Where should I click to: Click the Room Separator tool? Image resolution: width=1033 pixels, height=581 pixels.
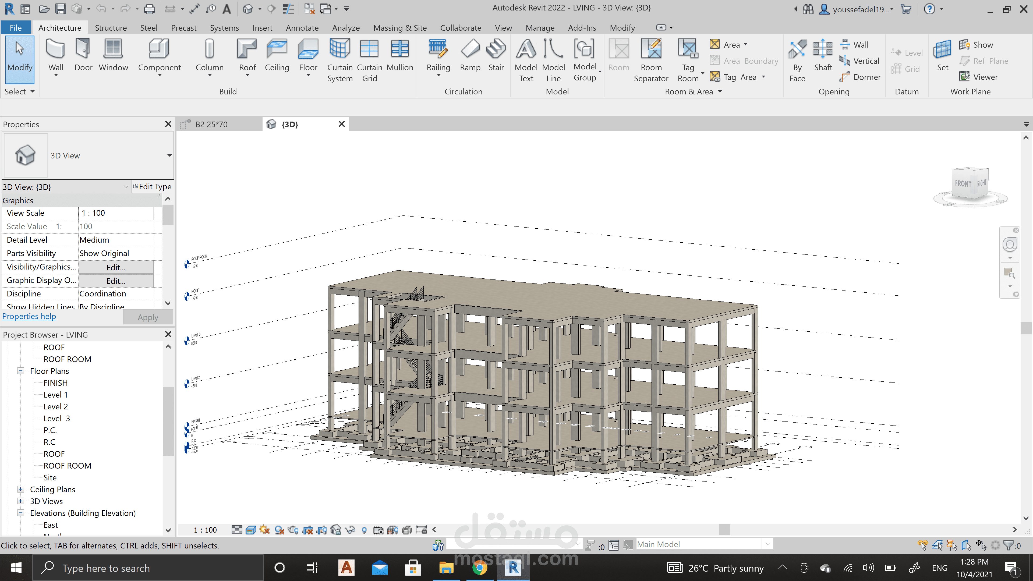(x=651, y=60)
